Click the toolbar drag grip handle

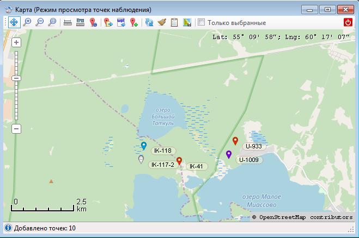click(x=5, y=22)
